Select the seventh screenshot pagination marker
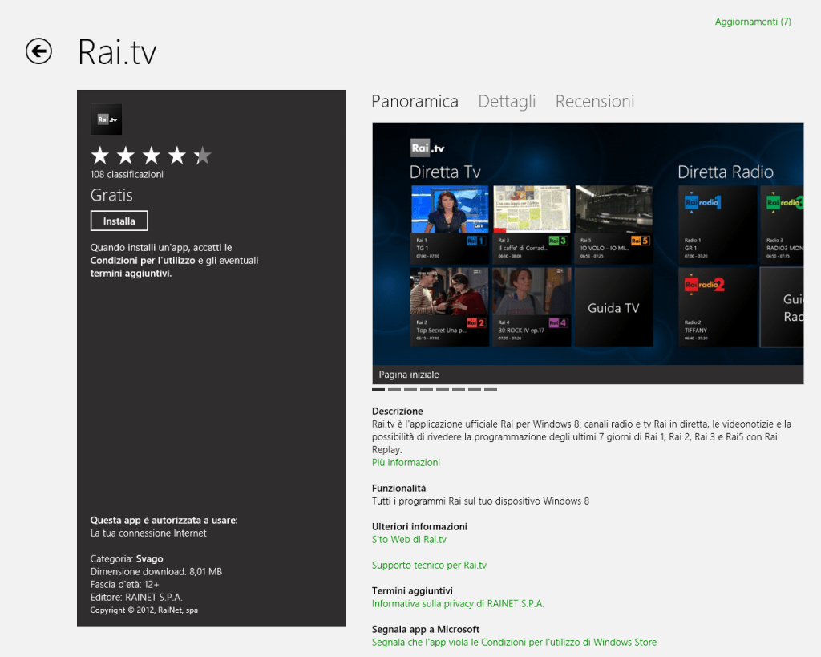Viewport: 821px width, 657px height. (x=475, y=390)
